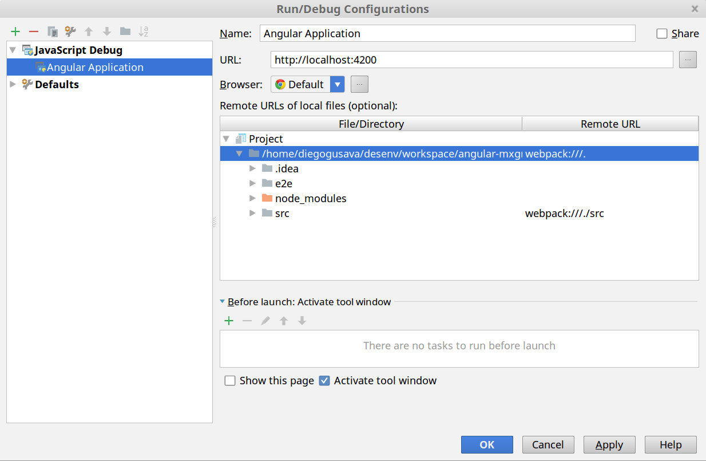Select the Defaults tree item
Viewport: 706px width, 461px height.
tap(57, 84)
